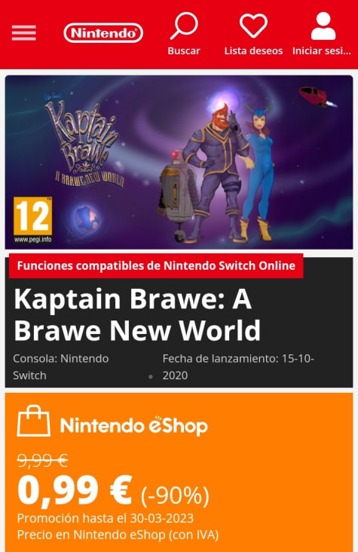Viewport: 358px width, 552px height.
Task: Tap the eShop shopping bag icon
Action: [33, 421]
